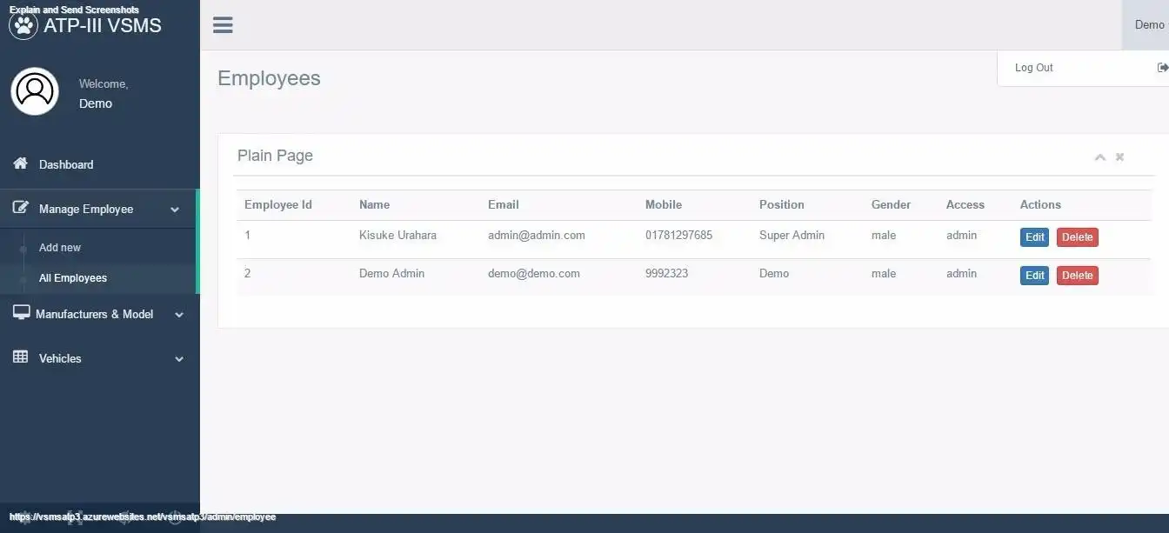This screenshot has height=533, width=1169.
Task: Open the Demo user menu
Action: pos(1148,24)
